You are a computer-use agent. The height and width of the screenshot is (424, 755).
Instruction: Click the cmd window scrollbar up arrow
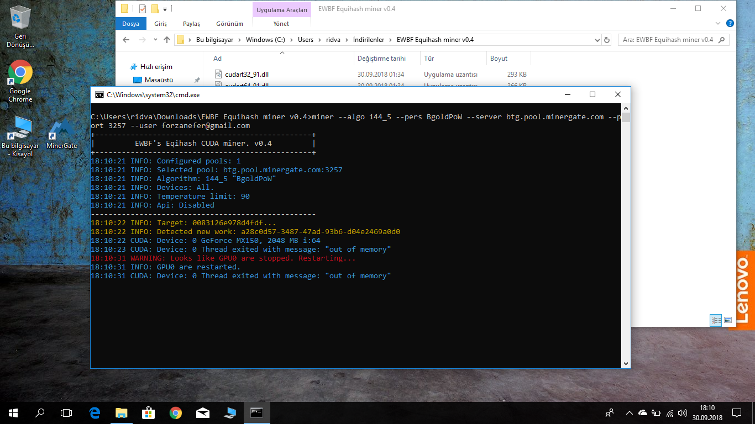[626, 108]
